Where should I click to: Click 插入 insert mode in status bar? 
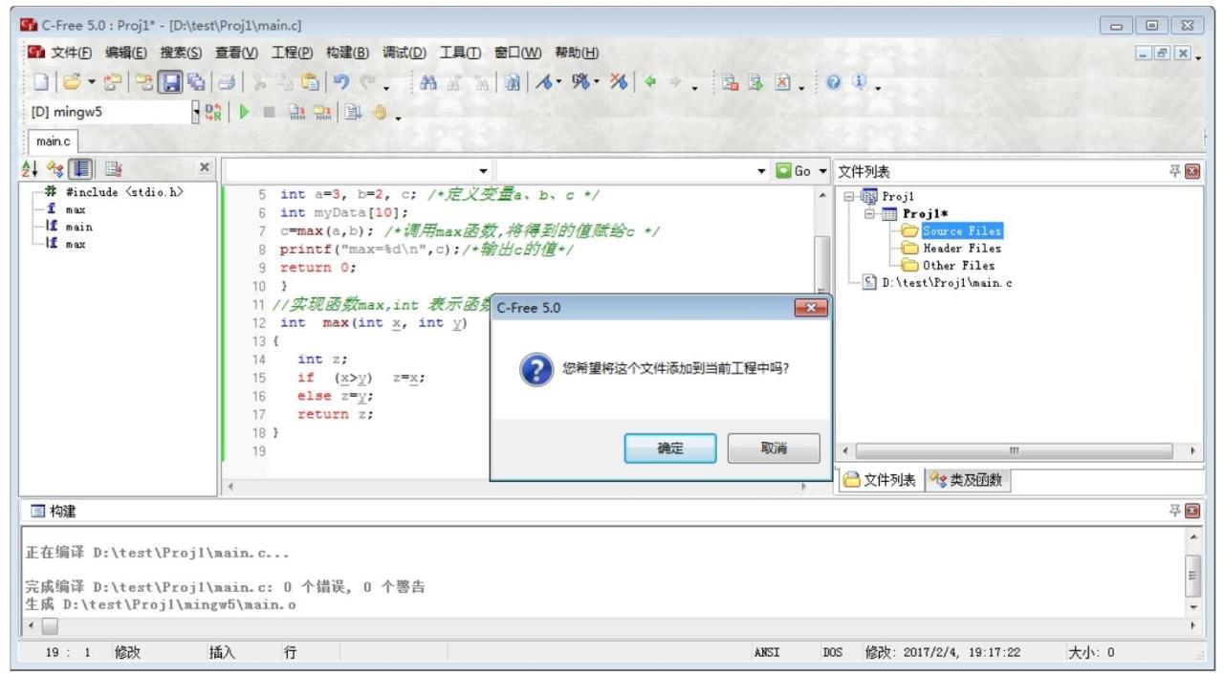pos(222,652)
